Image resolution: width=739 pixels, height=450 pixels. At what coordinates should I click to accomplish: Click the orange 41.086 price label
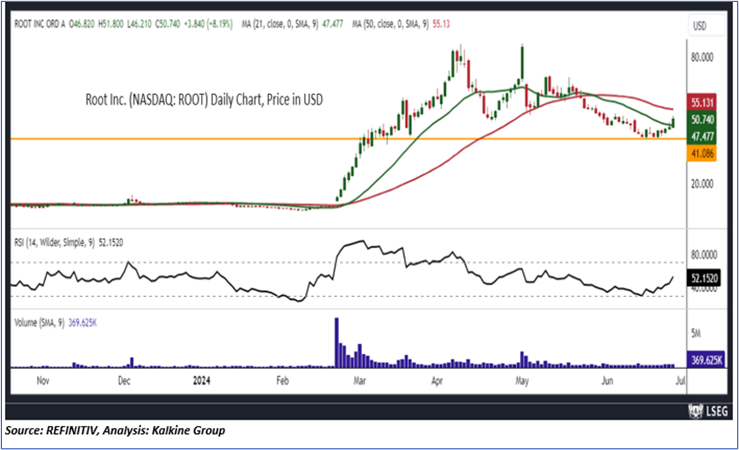pyautogui.click(x=702, y=154)
